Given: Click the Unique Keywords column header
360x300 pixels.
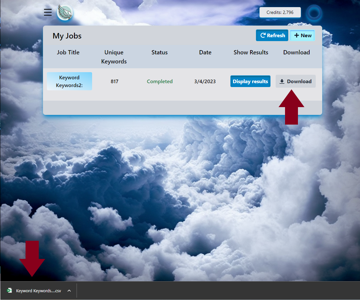Looking at the screenshot, I should point(114,57).
